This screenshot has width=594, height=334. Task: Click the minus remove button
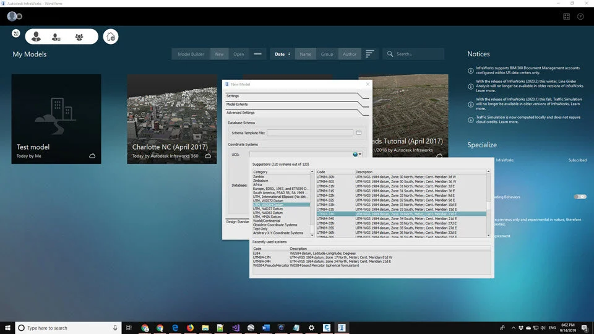(257, 54)
